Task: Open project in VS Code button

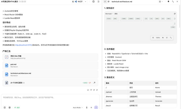Action: click(x=77, y=2)
